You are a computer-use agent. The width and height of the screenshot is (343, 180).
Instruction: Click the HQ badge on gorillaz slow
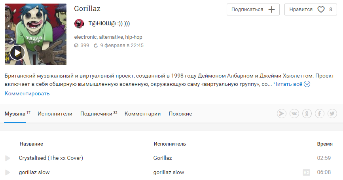pos(306,172)
